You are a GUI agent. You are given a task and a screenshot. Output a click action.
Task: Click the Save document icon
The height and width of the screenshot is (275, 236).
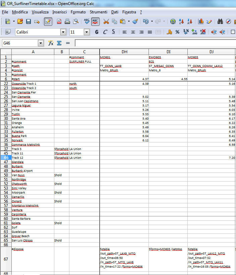[x=28, y=21]
